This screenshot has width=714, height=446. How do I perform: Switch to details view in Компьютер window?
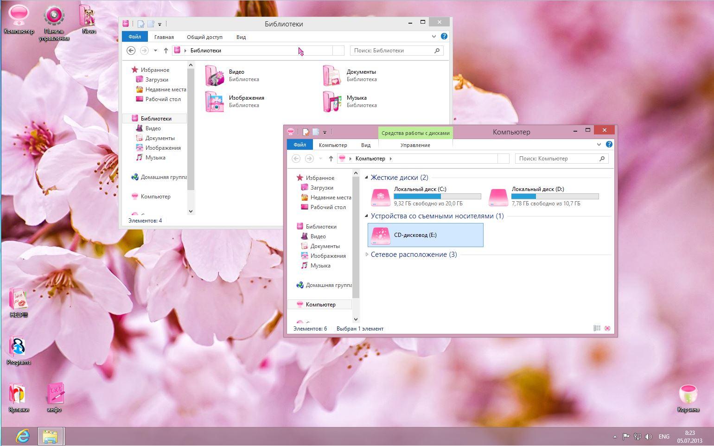pos(597,328)
